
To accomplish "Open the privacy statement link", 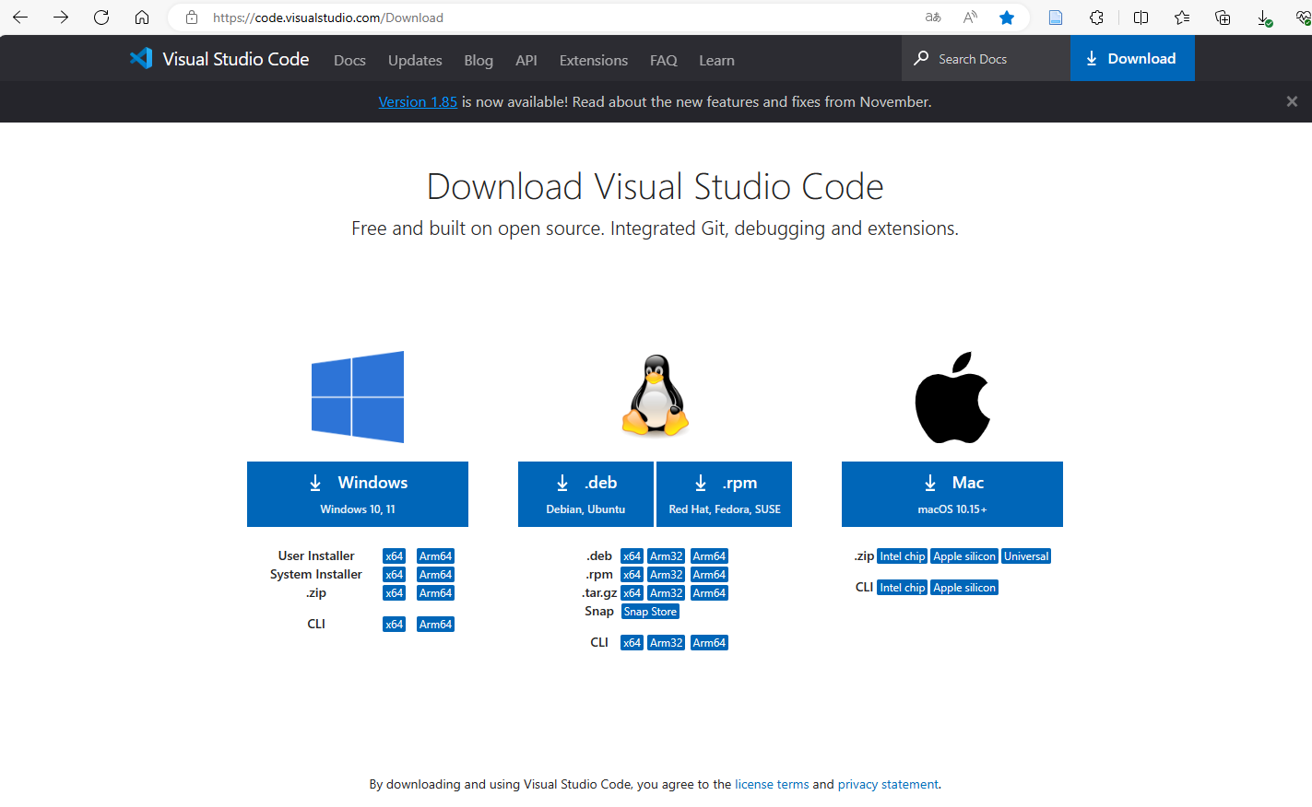I will 888,785.
